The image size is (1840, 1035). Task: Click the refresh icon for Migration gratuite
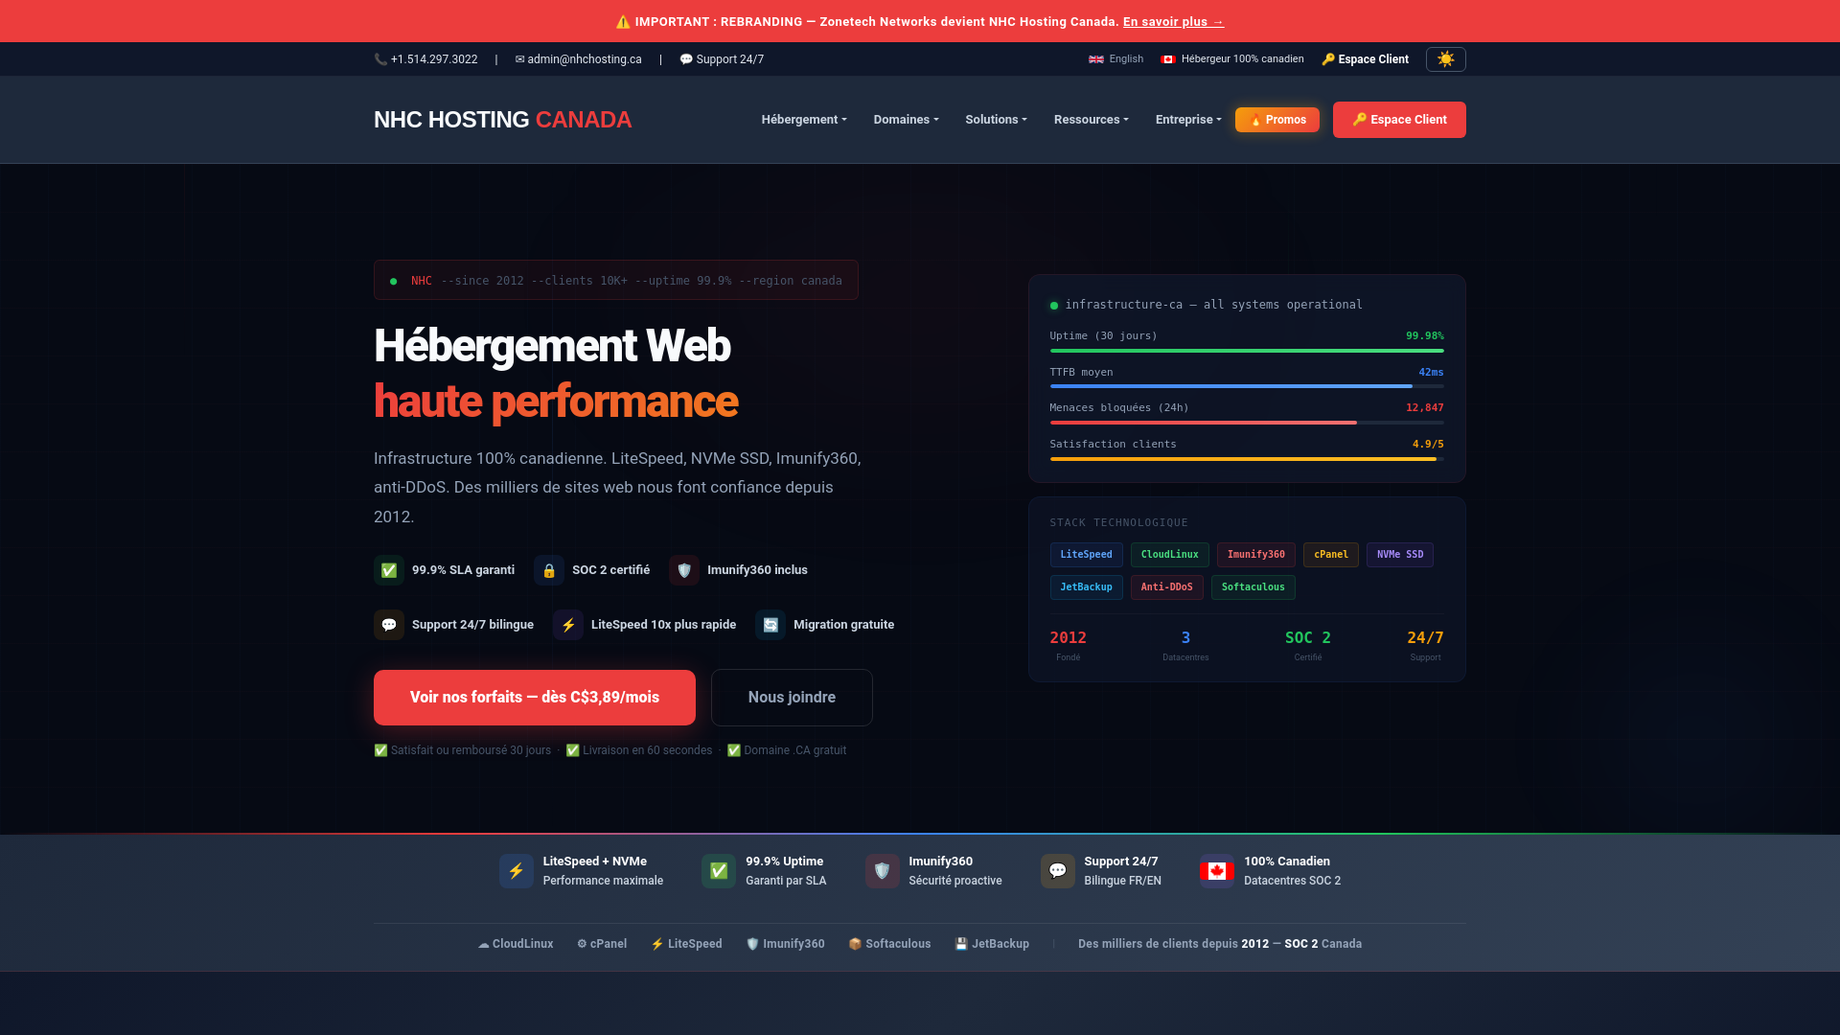coord(770,625)
